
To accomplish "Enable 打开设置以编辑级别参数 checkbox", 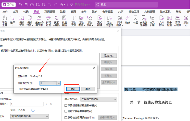I will click(x=17, y=89).
